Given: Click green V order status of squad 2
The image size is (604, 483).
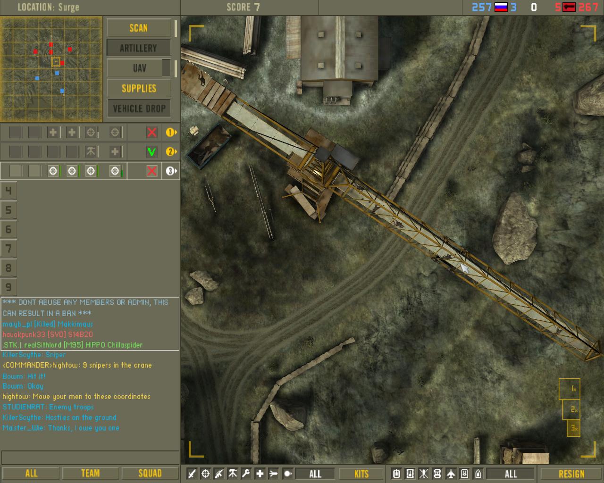Looking at the screenshot, I should click(151, 151).
